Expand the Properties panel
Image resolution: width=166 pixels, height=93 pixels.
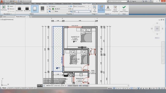70,14
